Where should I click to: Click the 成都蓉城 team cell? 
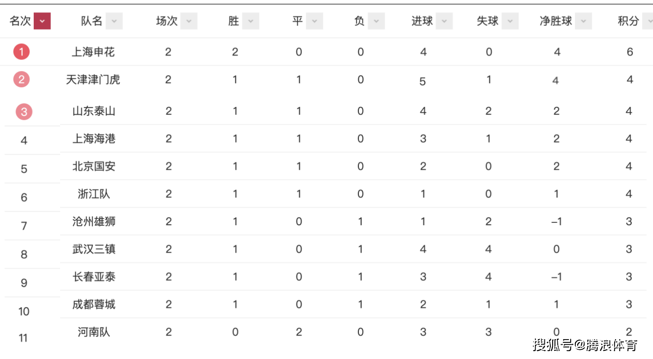[93, 305]
